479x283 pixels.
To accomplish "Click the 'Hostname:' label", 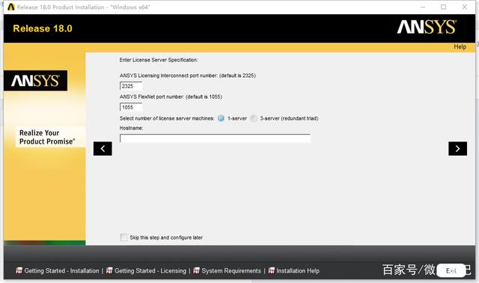I will (132, 128).
